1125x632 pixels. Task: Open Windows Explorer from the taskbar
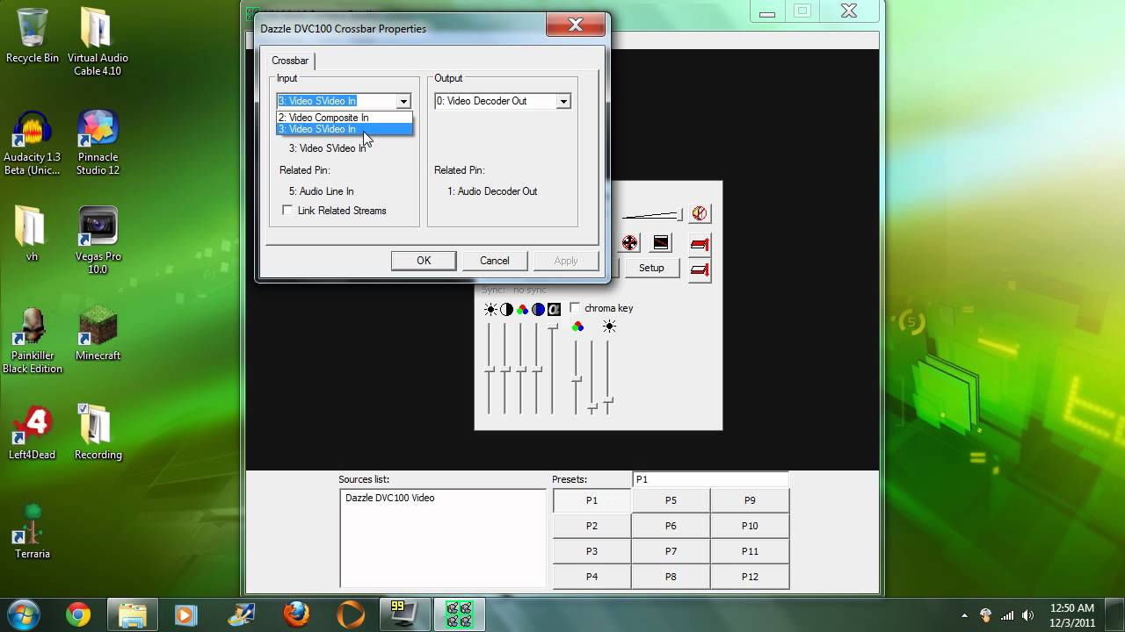[x=132, y=614]
